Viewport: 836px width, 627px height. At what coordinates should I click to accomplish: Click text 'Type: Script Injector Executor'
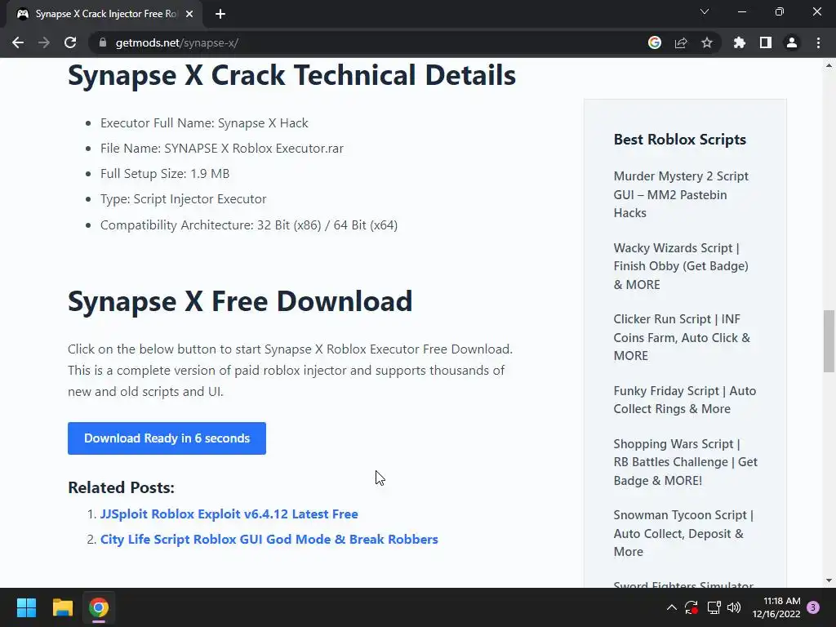coord(184,199)
